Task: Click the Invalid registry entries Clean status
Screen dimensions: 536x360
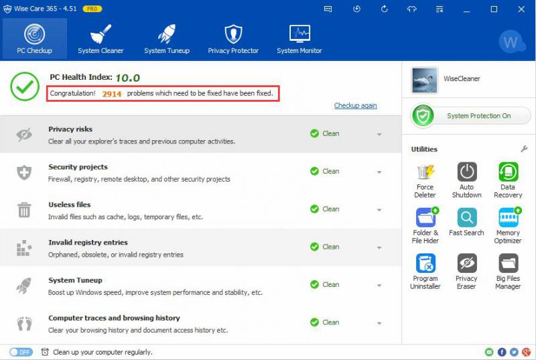Action: coord(325,247)
